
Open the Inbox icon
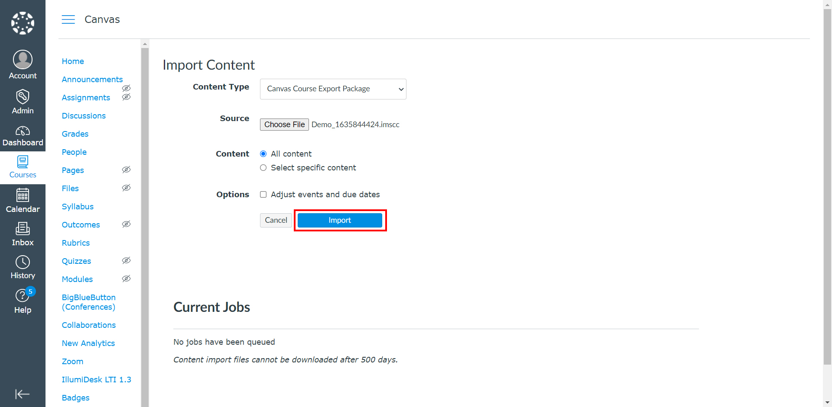[23, 228]
